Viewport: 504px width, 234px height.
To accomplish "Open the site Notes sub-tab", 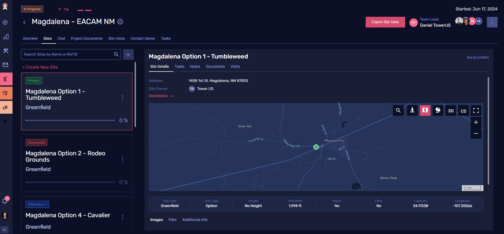I will [x=195, y=66].
